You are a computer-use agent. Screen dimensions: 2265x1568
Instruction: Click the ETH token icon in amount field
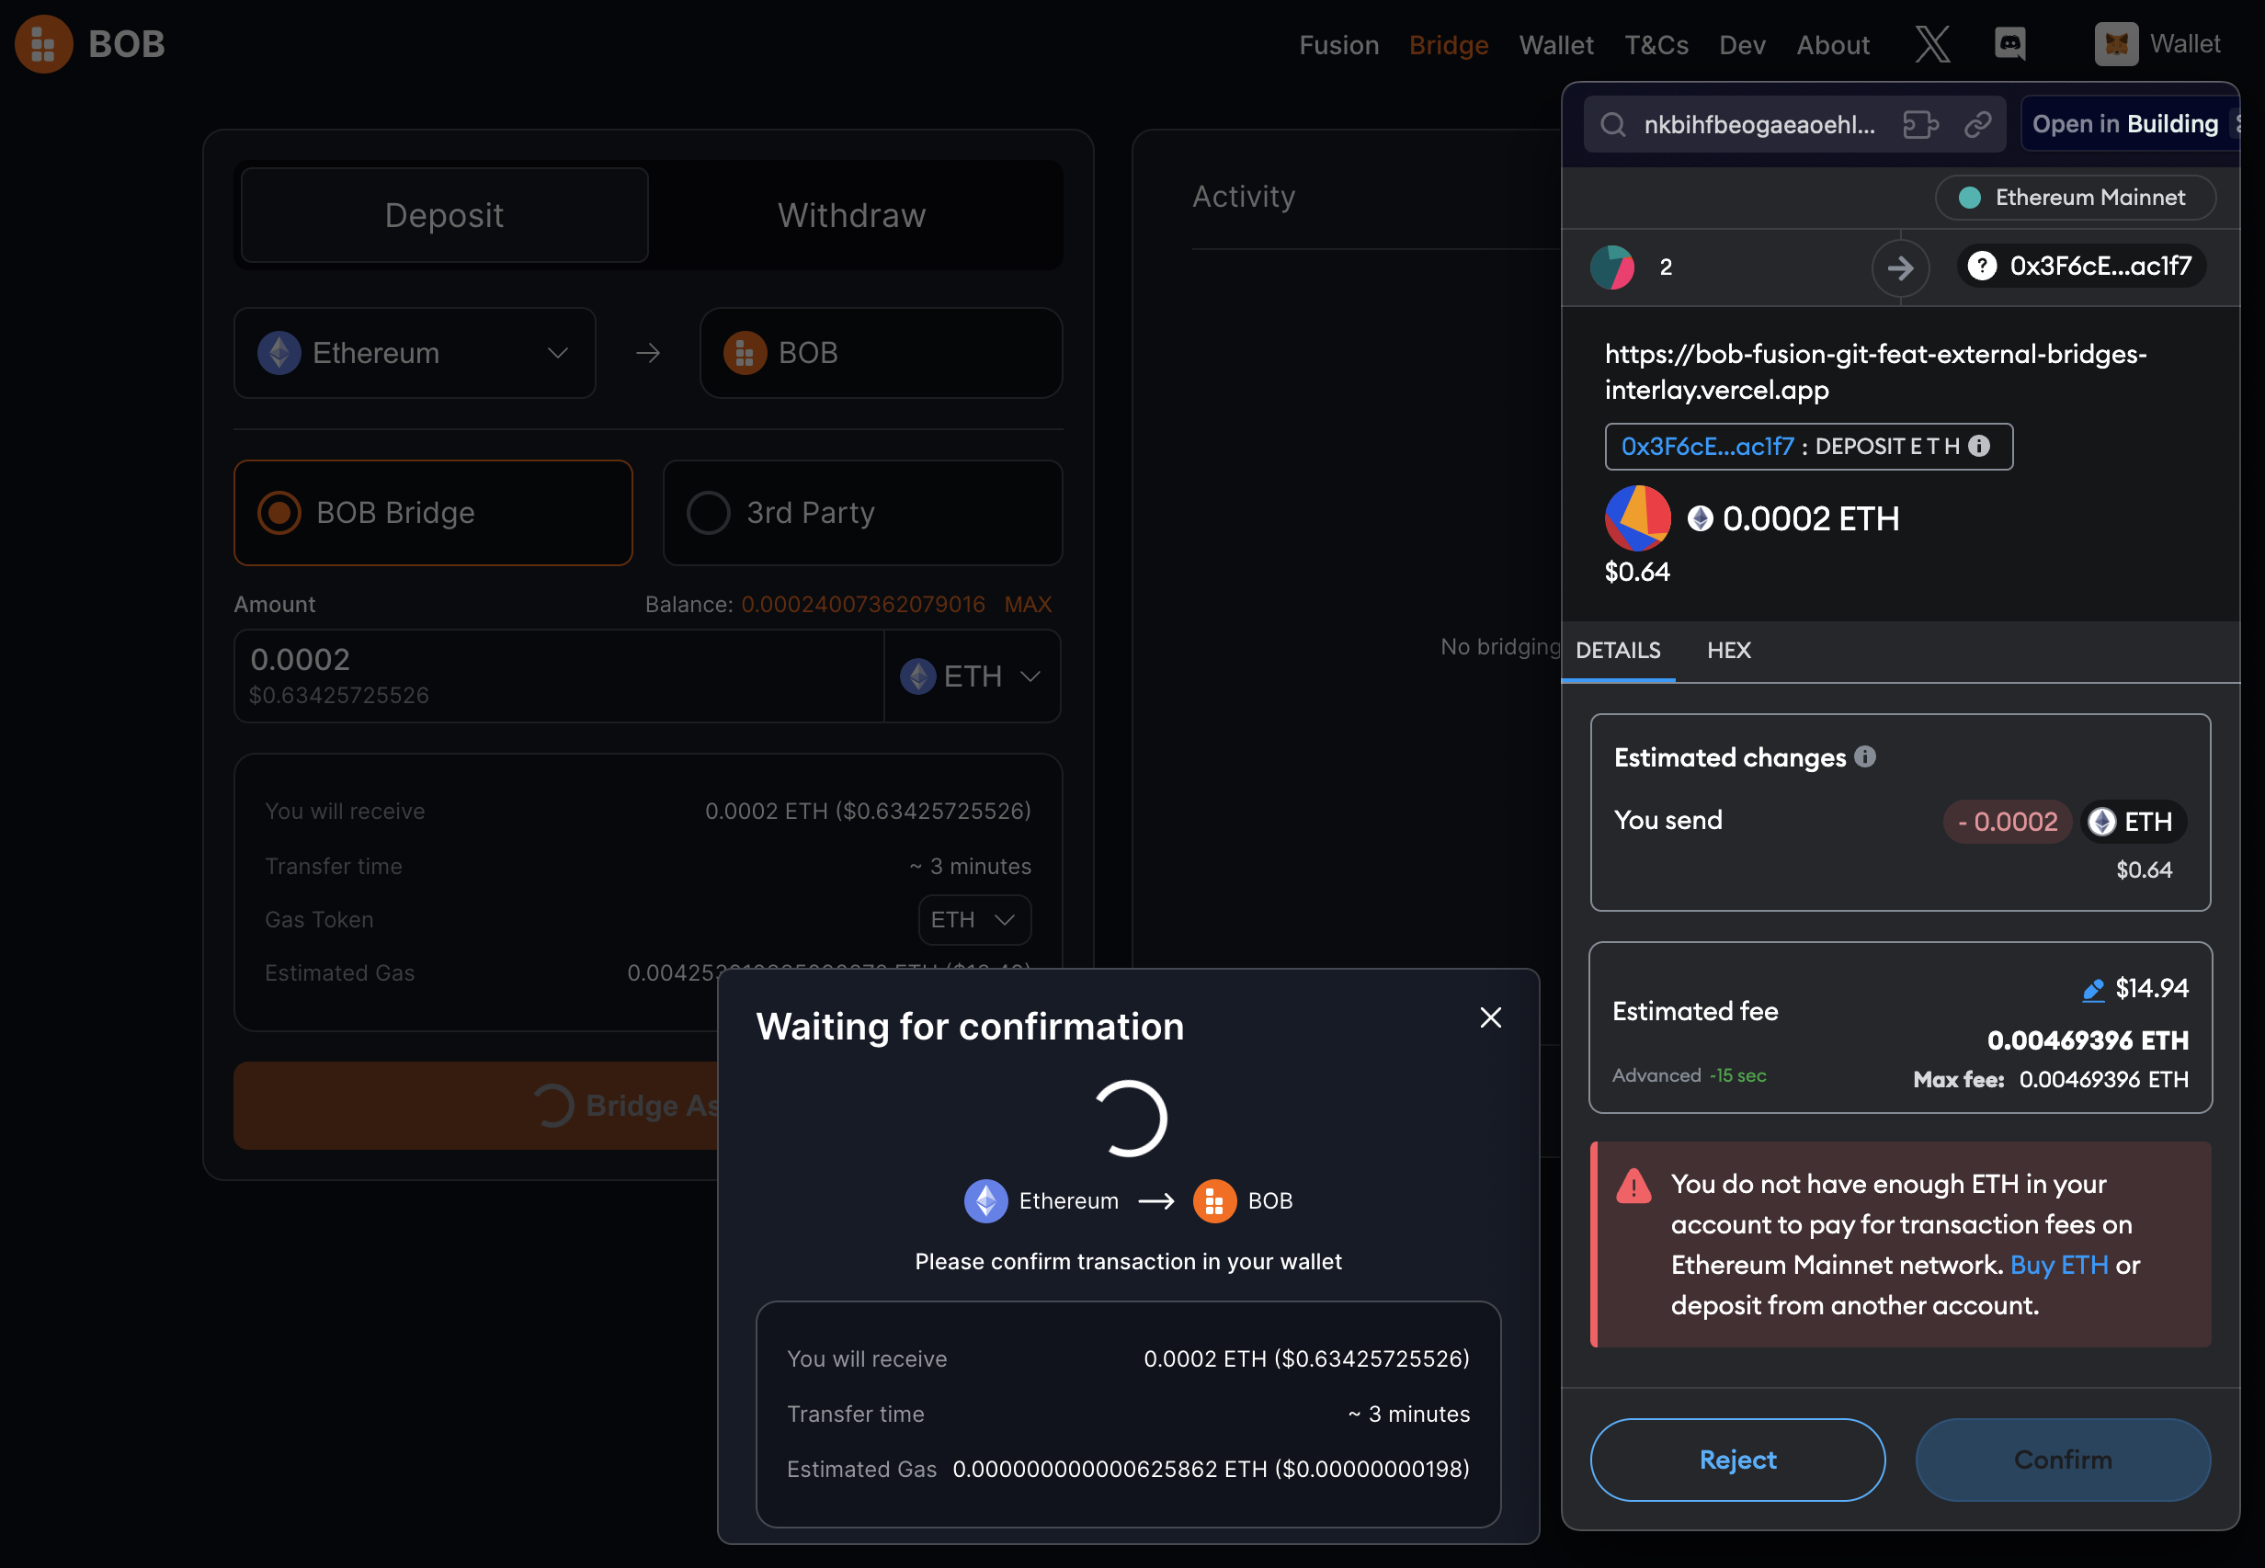coord(919,673)
